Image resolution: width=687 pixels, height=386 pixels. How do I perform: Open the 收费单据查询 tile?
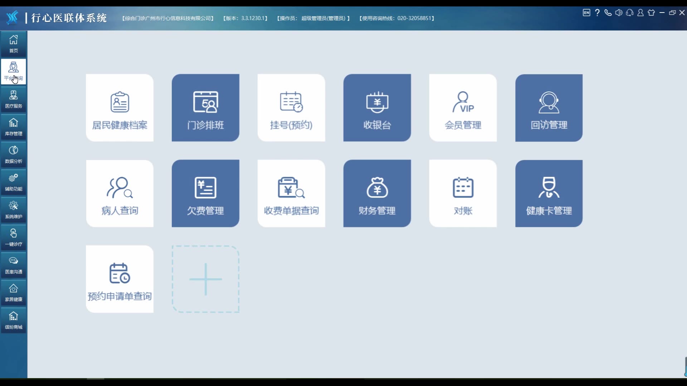click(x=291, y=193)
